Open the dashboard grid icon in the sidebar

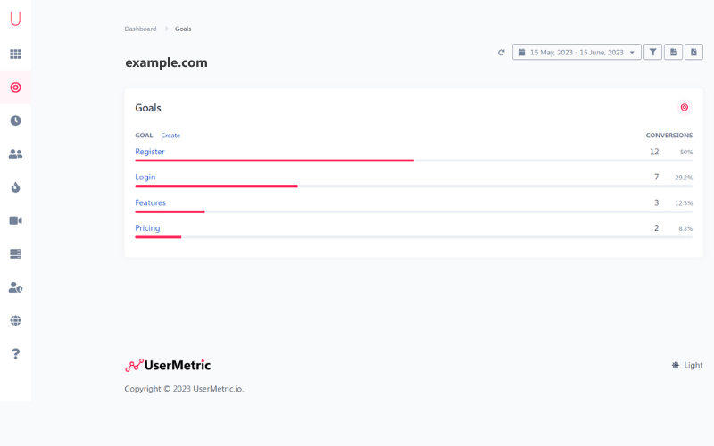15,54
